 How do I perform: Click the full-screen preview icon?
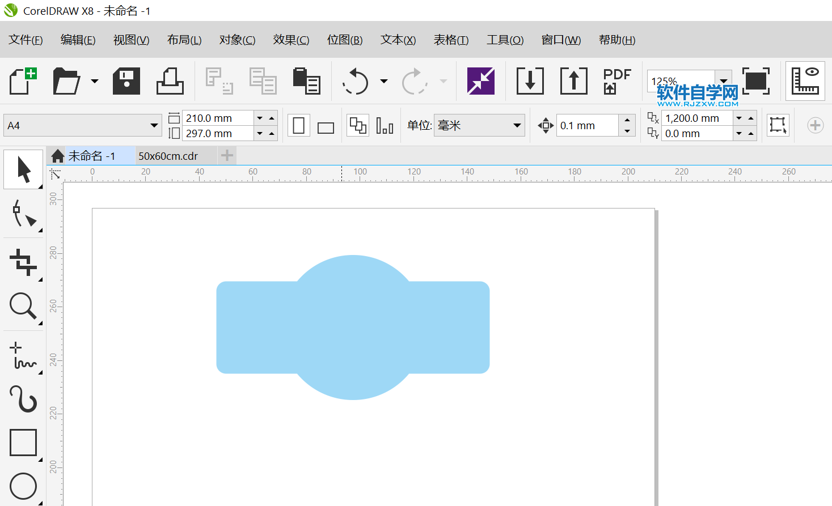click(x=756, y=81)
